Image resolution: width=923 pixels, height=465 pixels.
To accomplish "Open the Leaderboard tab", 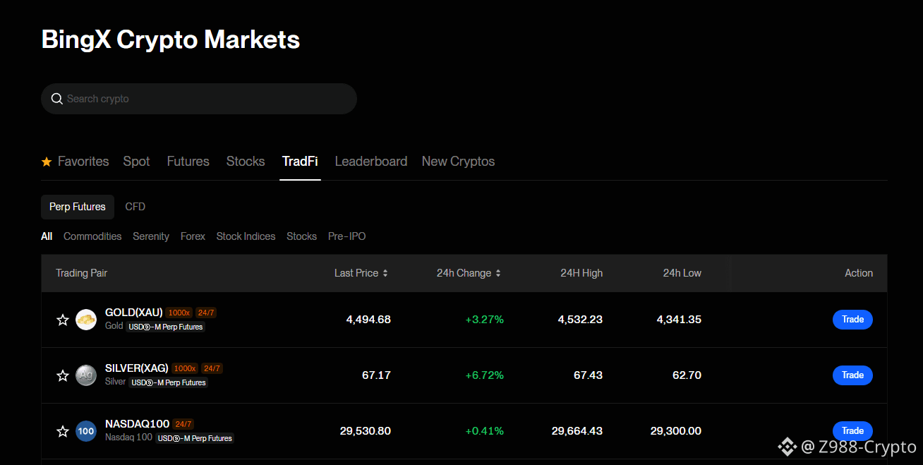I will click(x=371, y=162).
